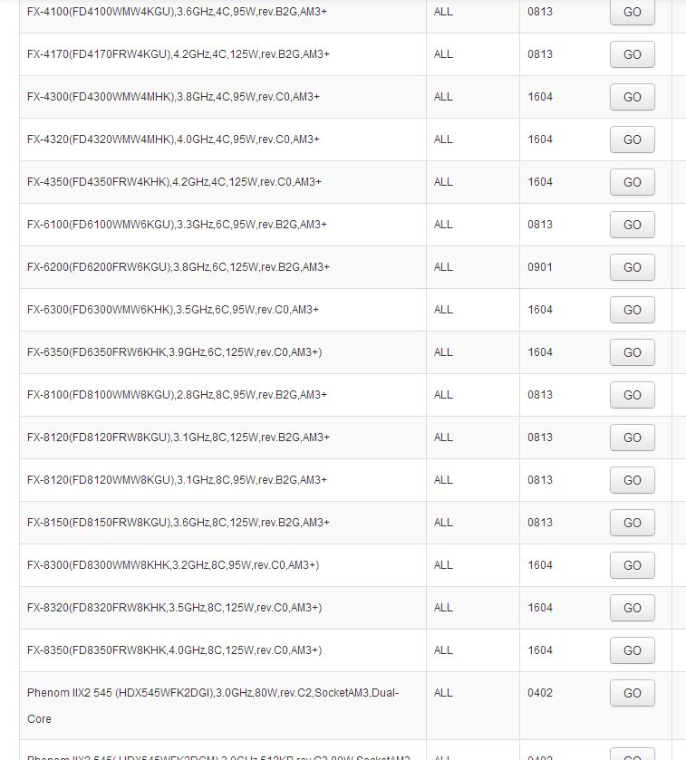Select GO beside FX-4320 entry
Screen dimensions: 686x760
[x=633, y=139]
